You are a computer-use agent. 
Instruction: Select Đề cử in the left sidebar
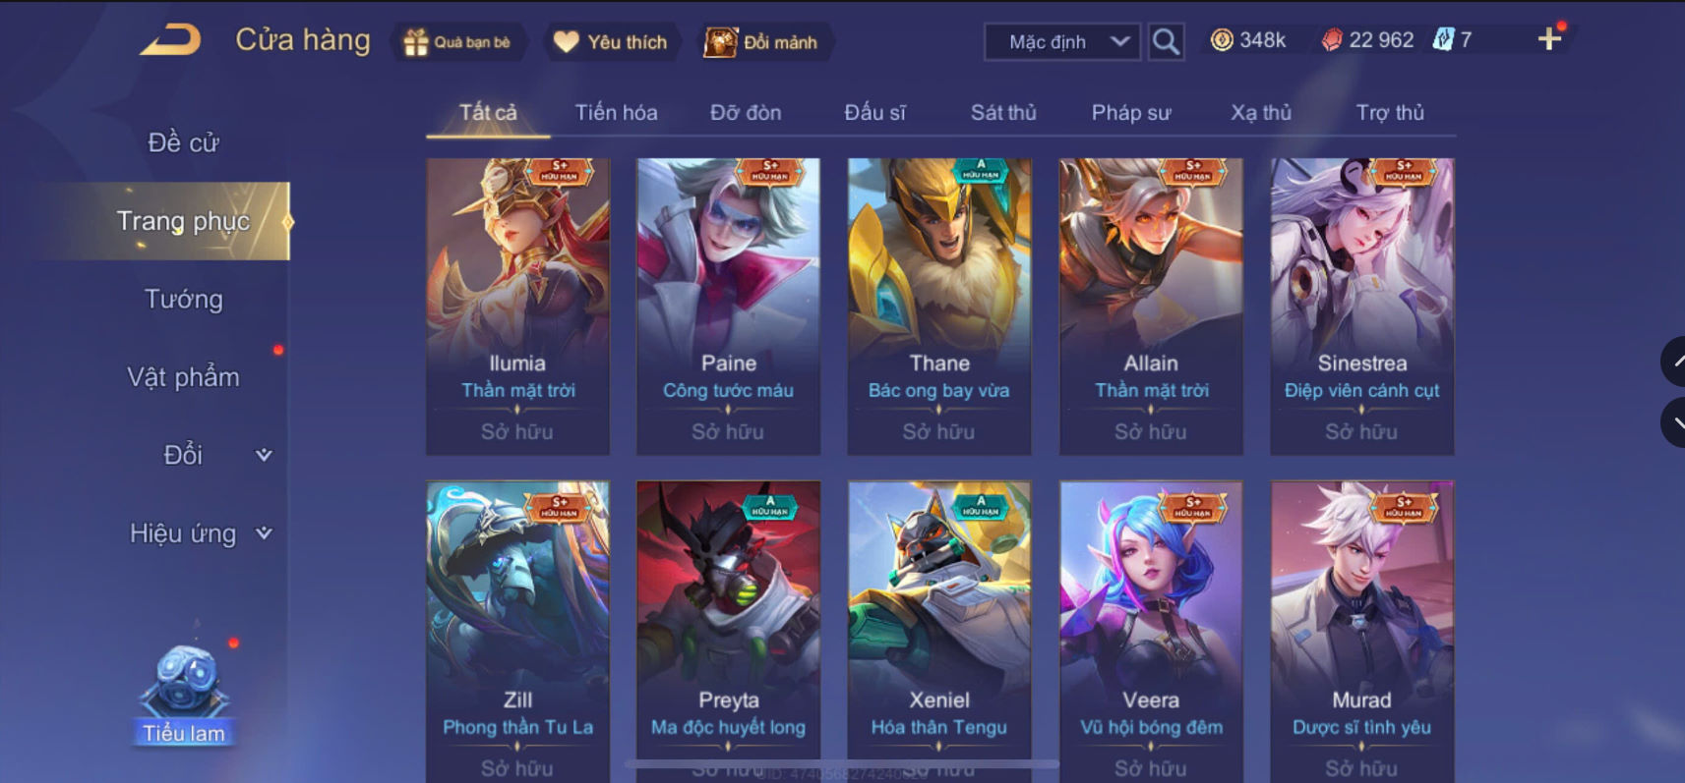pos(184,142)
